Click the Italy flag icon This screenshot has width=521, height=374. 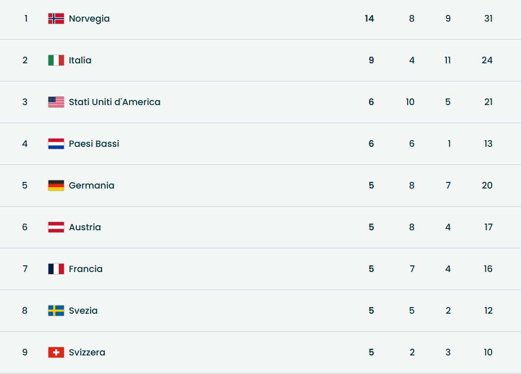coord(56,60)
